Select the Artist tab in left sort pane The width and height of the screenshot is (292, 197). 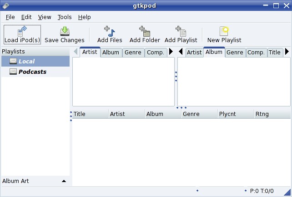click(90, 52)
